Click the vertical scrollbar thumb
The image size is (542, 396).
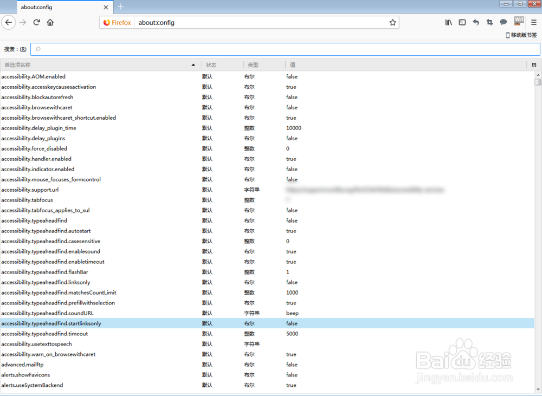(538, 82)
